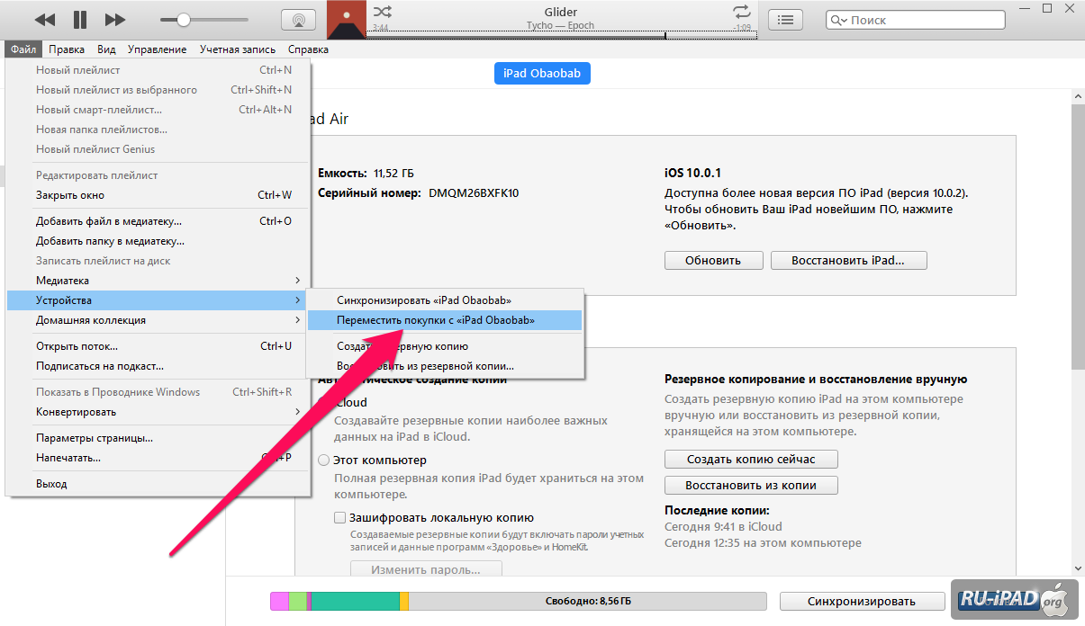The image size is (1085, 626).
Task: Choose Открыть поток… entry
Action: [x=158, y=346]
